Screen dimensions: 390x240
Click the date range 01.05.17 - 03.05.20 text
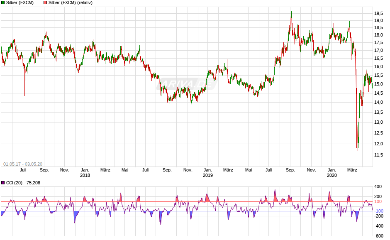23,164
